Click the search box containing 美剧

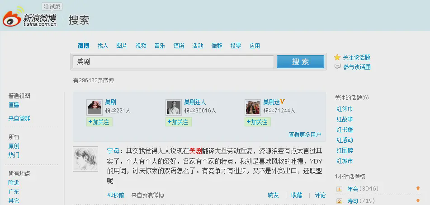(x=173, y=62)
